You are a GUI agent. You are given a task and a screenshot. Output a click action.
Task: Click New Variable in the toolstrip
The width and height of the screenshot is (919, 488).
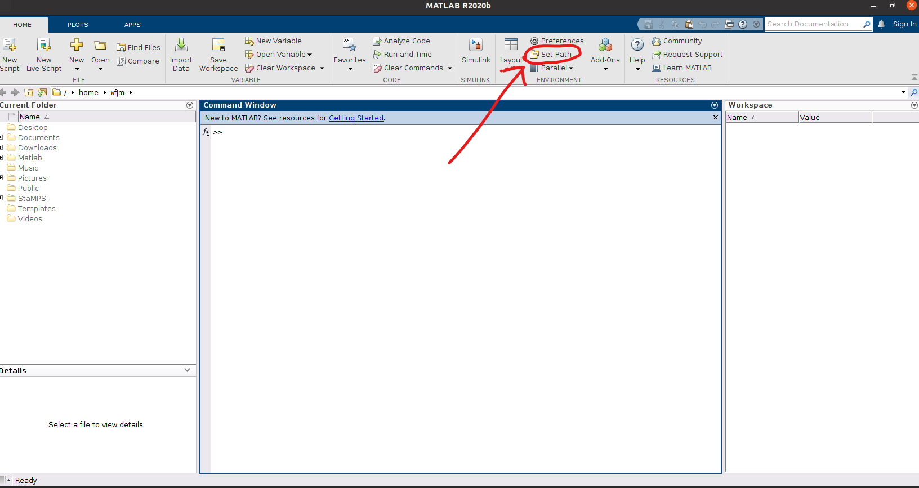point(273,41)
